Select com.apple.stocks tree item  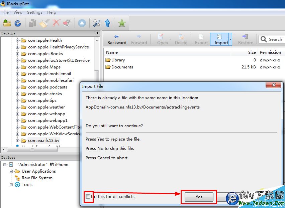click(x=45, y=94)
